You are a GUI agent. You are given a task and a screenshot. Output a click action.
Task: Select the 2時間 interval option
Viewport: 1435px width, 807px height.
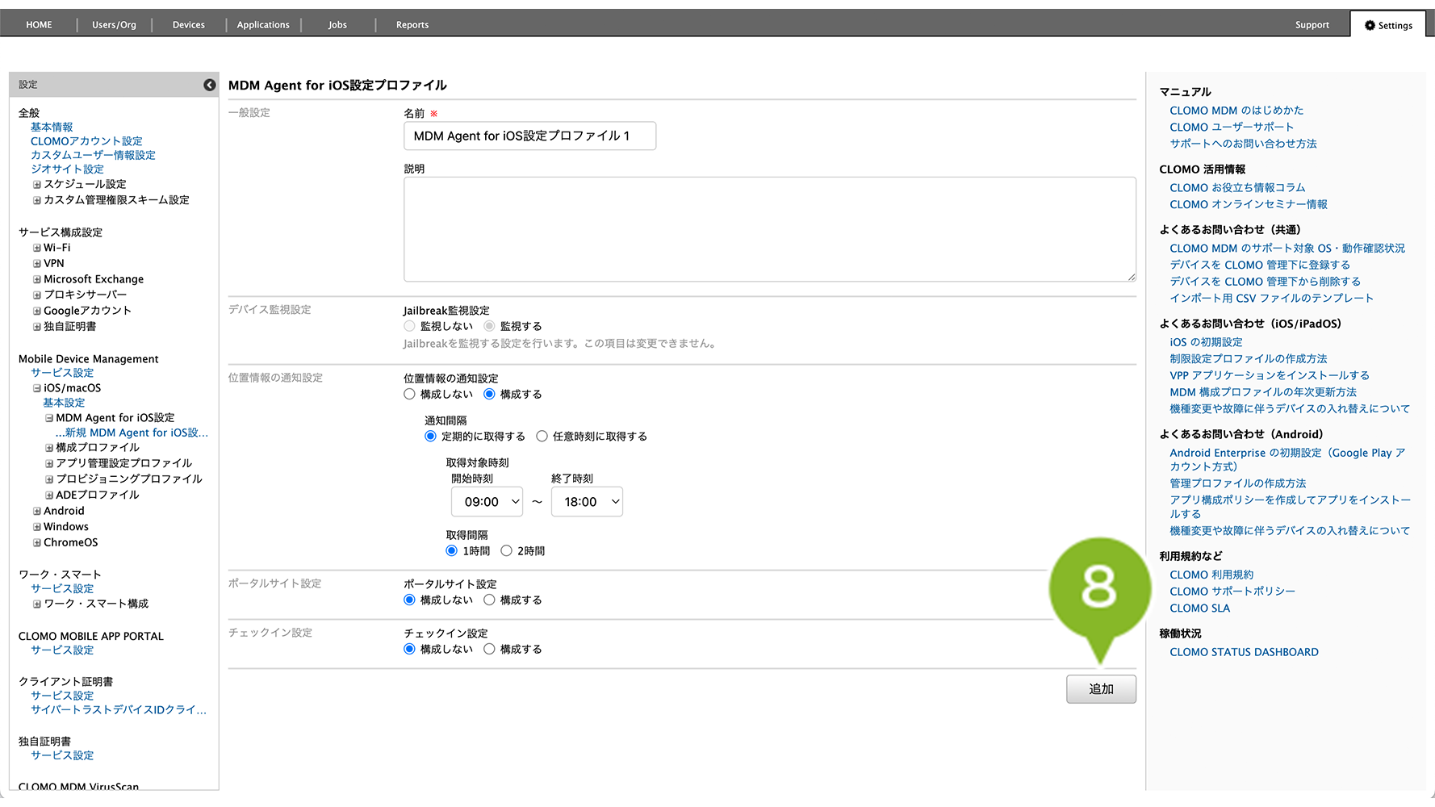coord(507,551)
